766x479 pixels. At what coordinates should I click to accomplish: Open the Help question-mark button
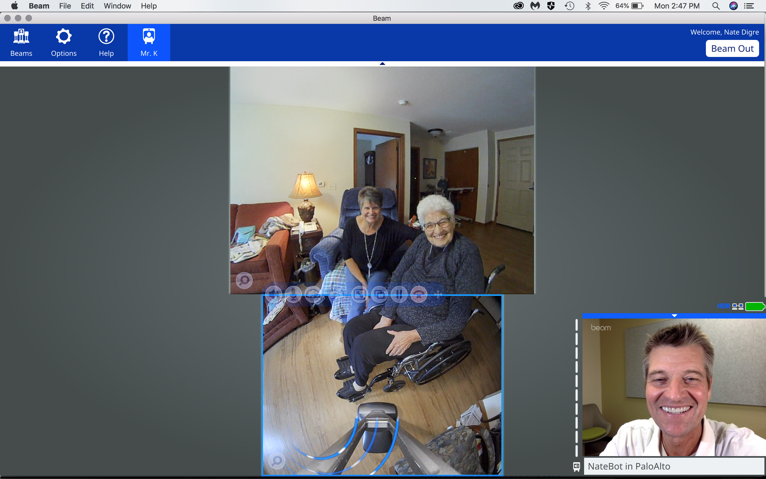point(106,43)
